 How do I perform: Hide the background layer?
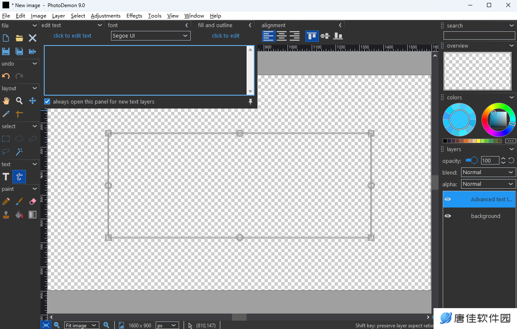pos(448,216)
